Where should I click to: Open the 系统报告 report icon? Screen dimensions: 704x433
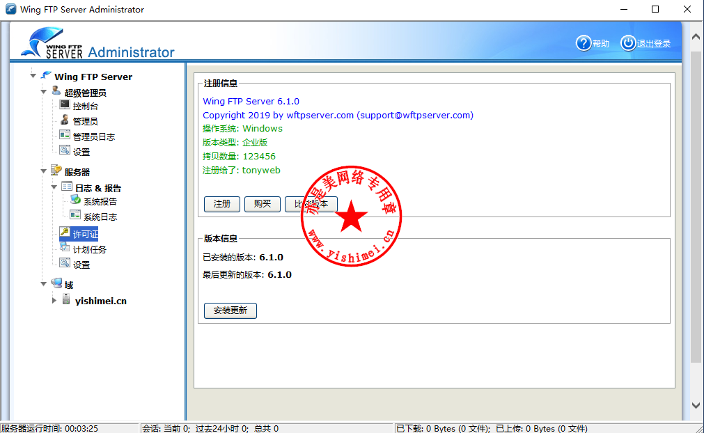coord(75,200)
